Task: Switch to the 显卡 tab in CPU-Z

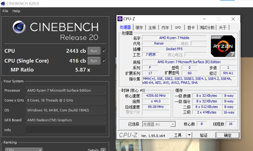Action: [191, 28]
